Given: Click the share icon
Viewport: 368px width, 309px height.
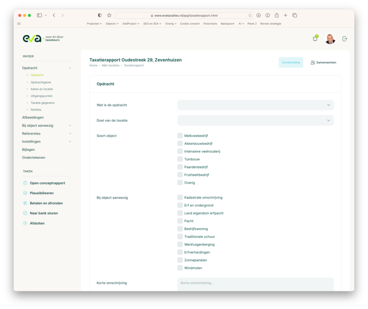Looking at the screenshot, I should pos(277,15).
